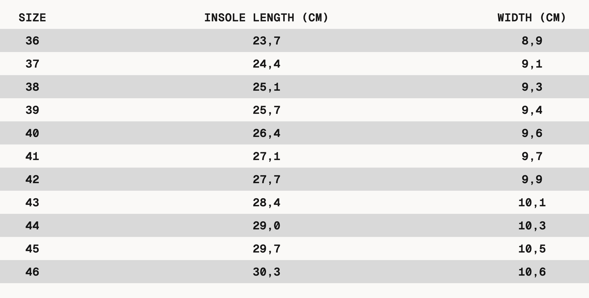Image resolution: width=589 pixels, height=298 pixels.
Task: Select the 27,1 insole length value
Action: coord(266,156)
